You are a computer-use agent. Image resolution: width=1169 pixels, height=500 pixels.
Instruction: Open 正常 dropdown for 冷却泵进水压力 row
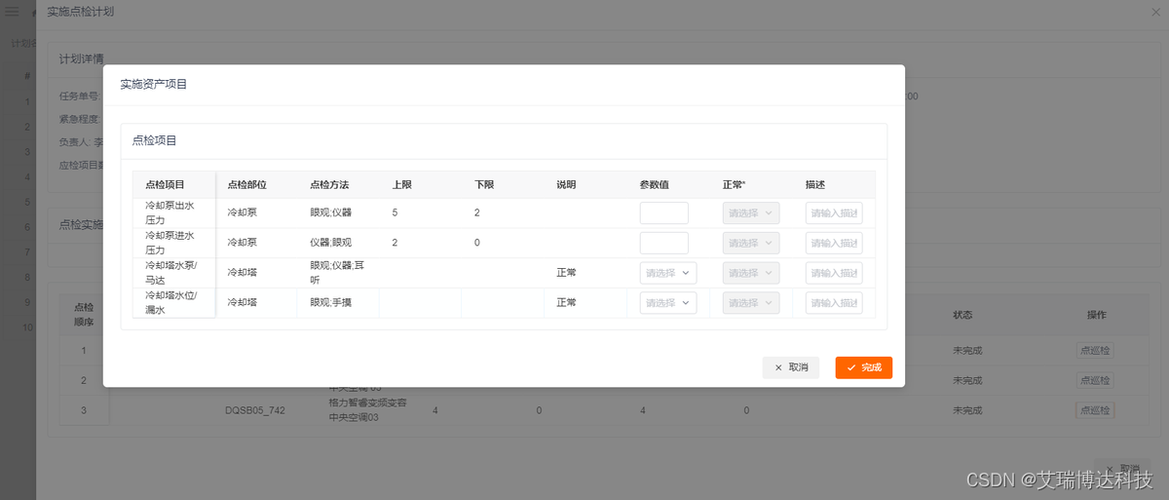tap(751, 243)
